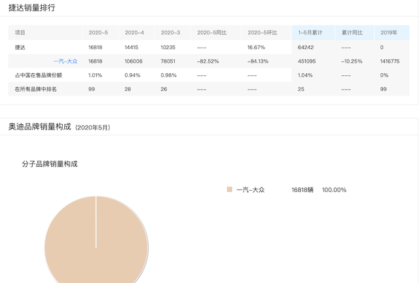Click the ranking value 25
Image resolution: width=419 pixels, height=283 pixels.
301,89
